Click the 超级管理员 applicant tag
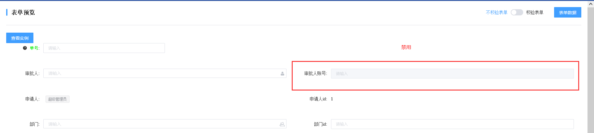The width and height of the screenshot is (594, 133). 58,99
